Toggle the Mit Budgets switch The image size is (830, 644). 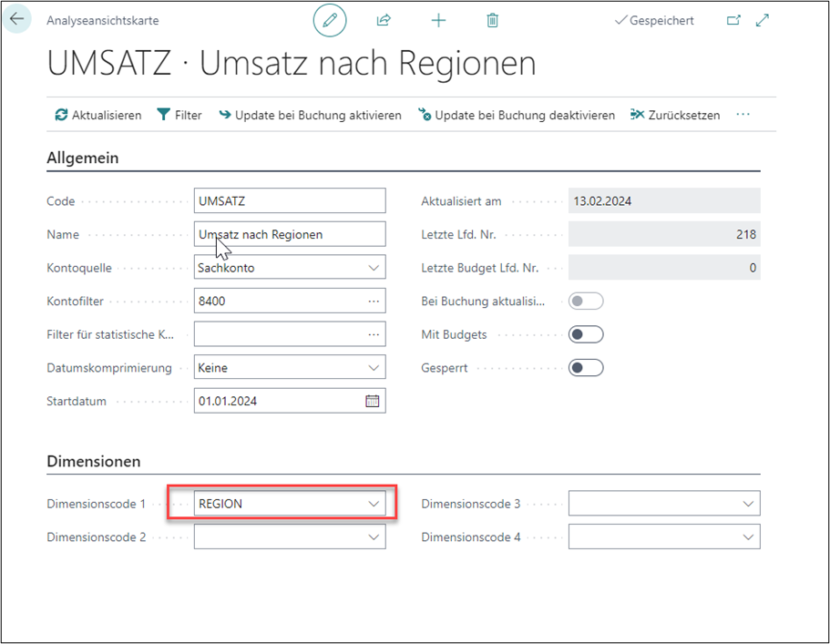pyautogui.click(x=586, y=334)
